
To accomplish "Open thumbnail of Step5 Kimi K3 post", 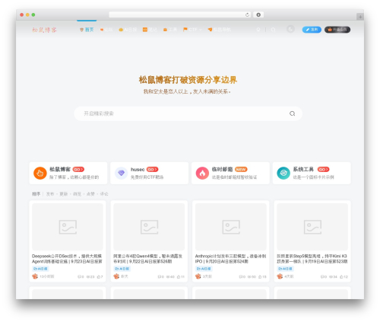I will tap(312, 227).
